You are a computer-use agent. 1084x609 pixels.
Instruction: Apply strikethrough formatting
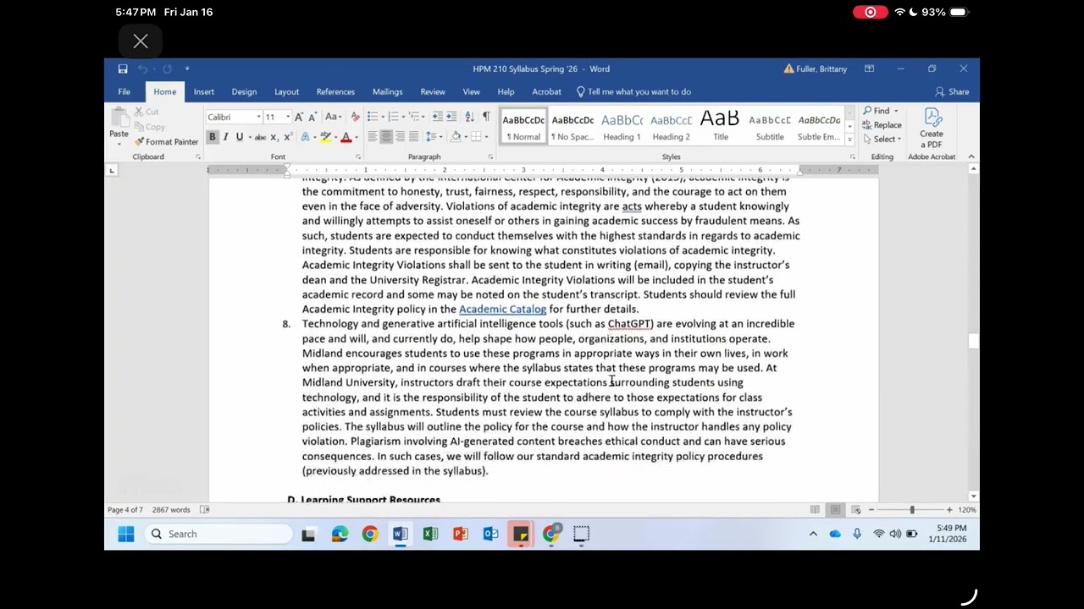[261, 137]
